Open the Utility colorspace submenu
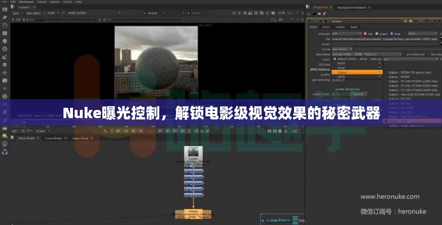442x225 pixels. click(356, 77)
